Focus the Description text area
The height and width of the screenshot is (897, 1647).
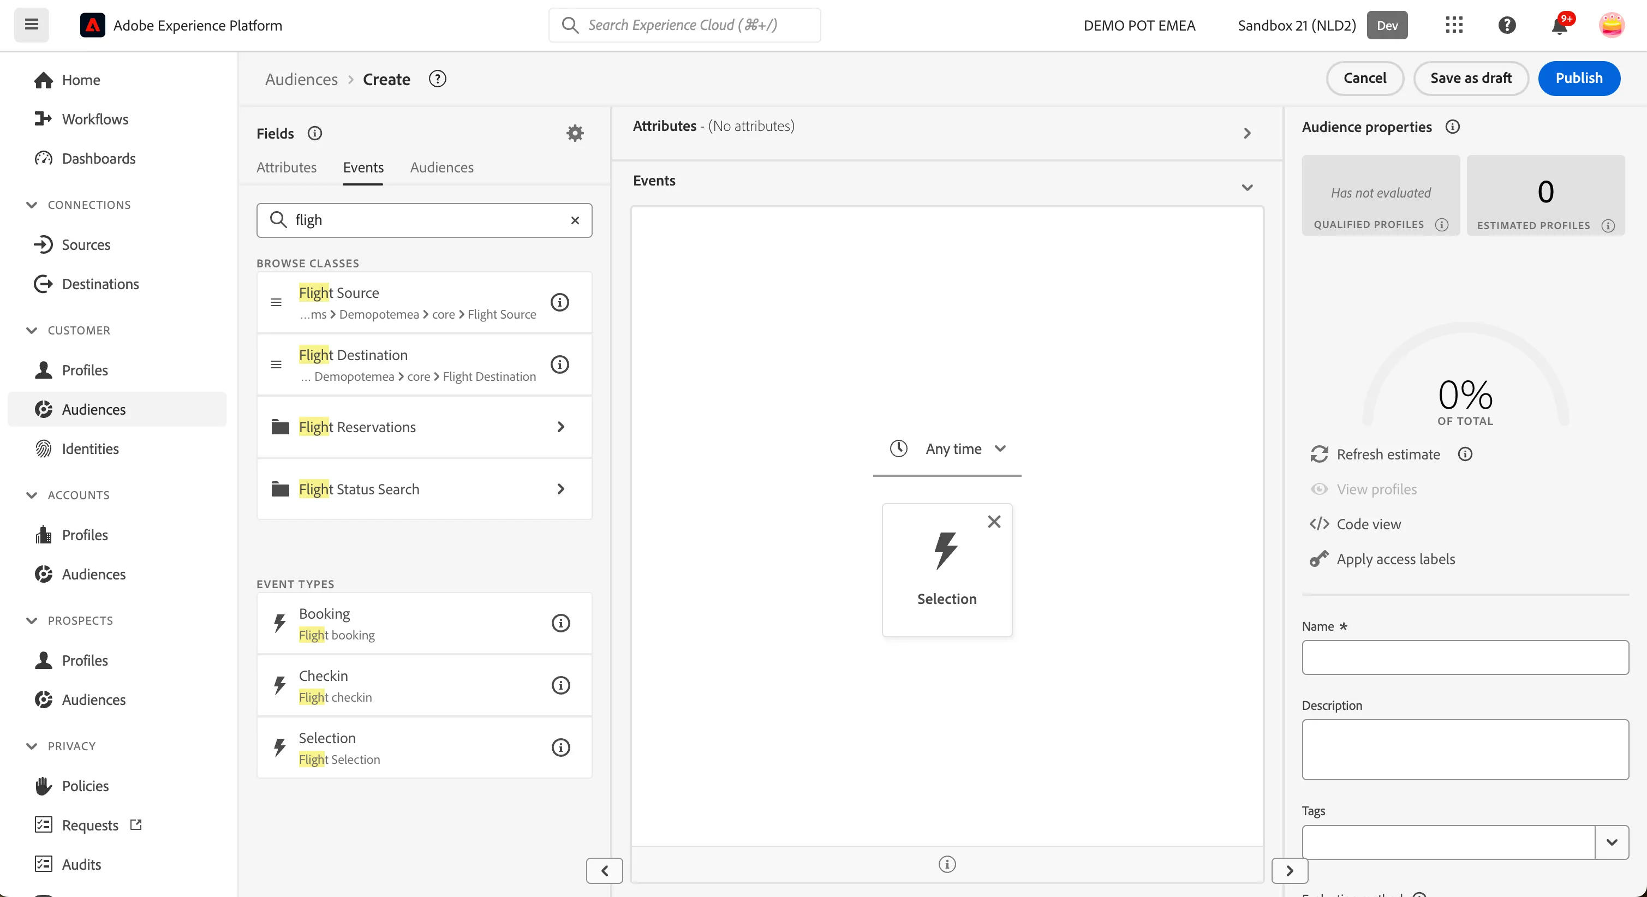pos(1465,750)
